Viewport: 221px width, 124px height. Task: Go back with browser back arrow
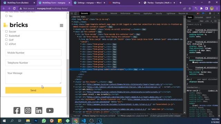coord(4,8)
